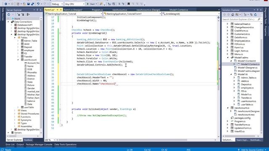This screenshot has width=269, height=151.
Task: Switch to newAccount.cs tab
Action: coord(119,10)
